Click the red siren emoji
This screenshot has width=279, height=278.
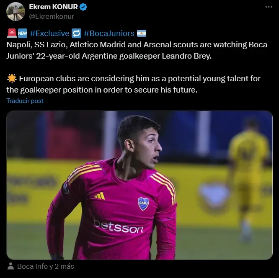pyautogui.click(x=12, y=33)
